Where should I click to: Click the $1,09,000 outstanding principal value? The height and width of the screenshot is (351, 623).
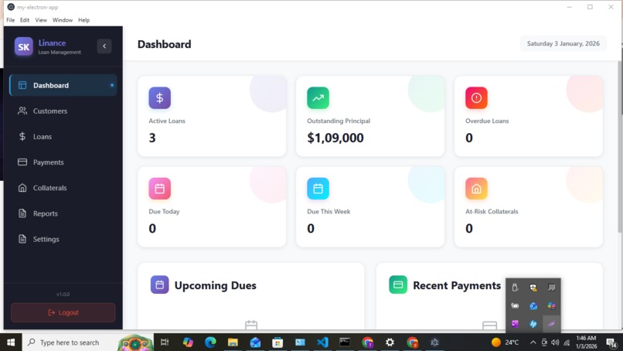pos(335,138)
